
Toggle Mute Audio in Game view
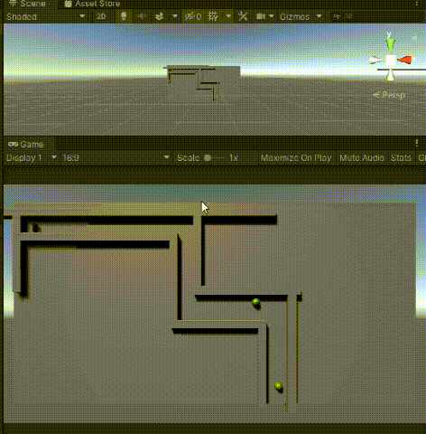point(362,157)
